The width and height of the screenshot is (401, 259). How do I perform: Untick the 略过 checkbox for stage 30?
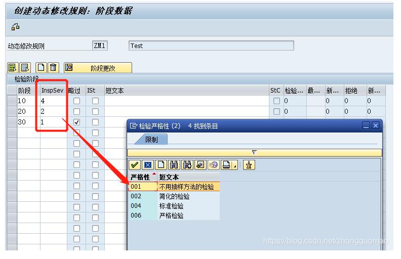[x=76, y=122]
